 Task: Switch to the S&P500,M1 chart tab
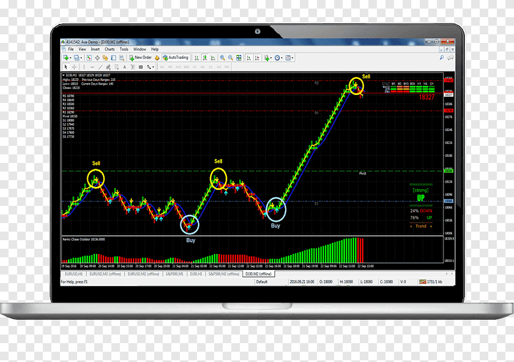(x=174, y=274)
